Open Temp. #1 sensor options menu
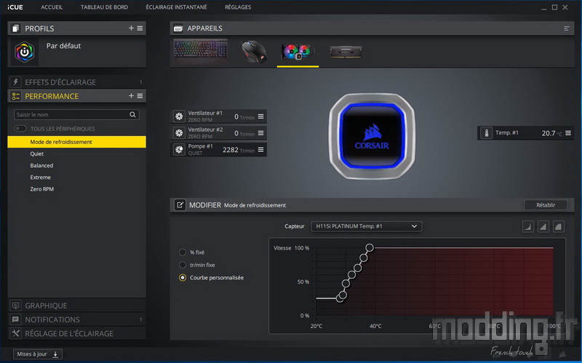 point(568,133)
